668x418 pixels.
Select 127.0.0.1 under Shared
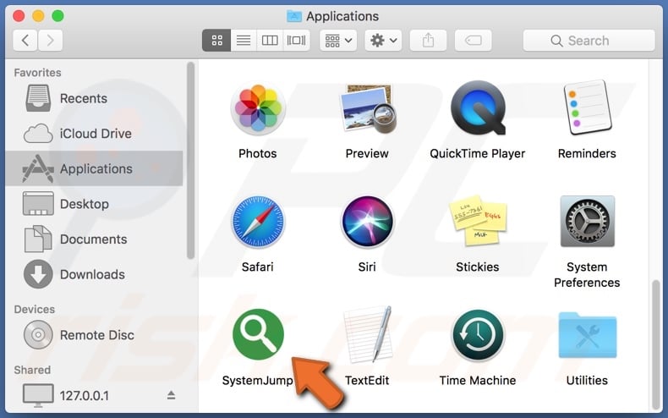[94, 396]
